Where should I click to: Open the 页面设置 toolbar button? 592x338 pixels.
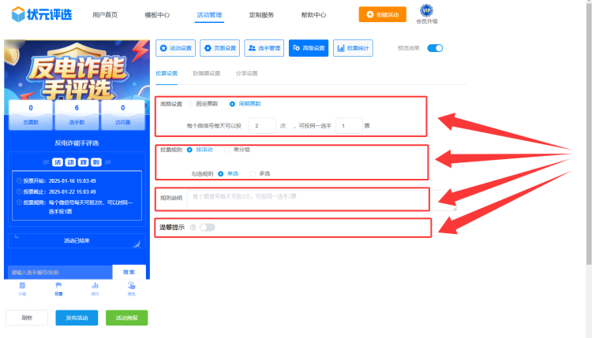coord(219,48)
